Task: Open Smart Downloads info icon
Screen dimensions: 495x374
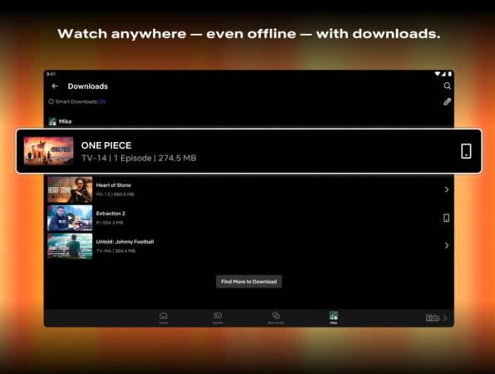Action: 51,101
